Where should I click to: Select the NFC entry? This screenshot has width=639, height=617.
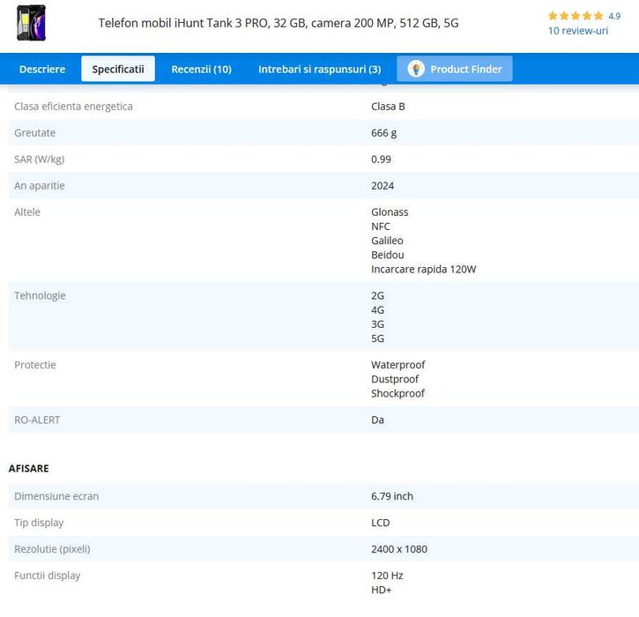point(380,227)
